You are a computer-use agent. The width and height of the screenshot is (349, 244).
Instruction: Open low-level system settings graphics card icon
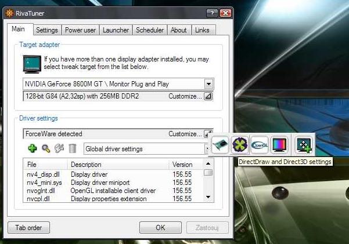tap(220, 145)
